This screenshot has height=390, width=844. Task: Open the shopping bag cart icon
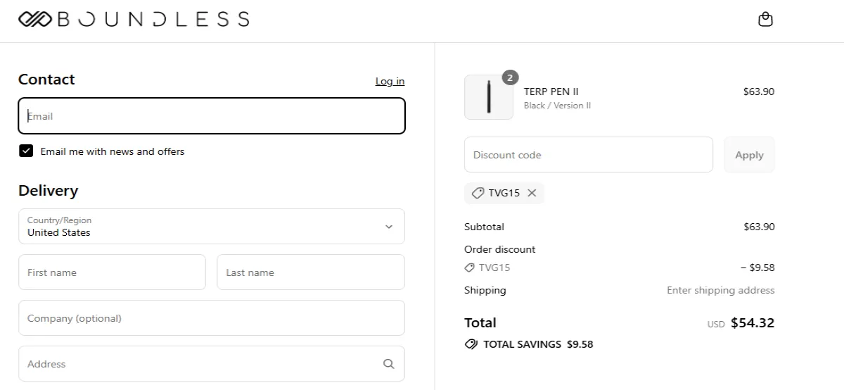click(x=765, y=20)
